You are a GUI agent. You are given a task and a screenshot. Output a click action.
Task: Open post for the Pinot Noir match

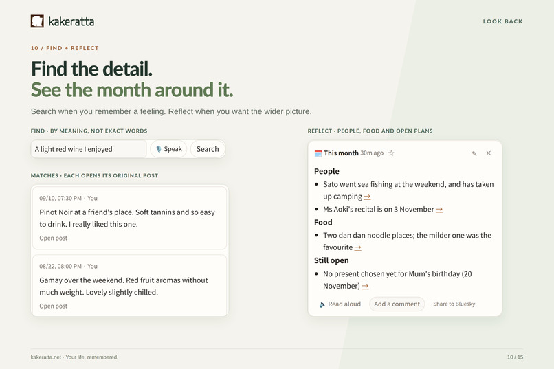click(x=54, y=238)
